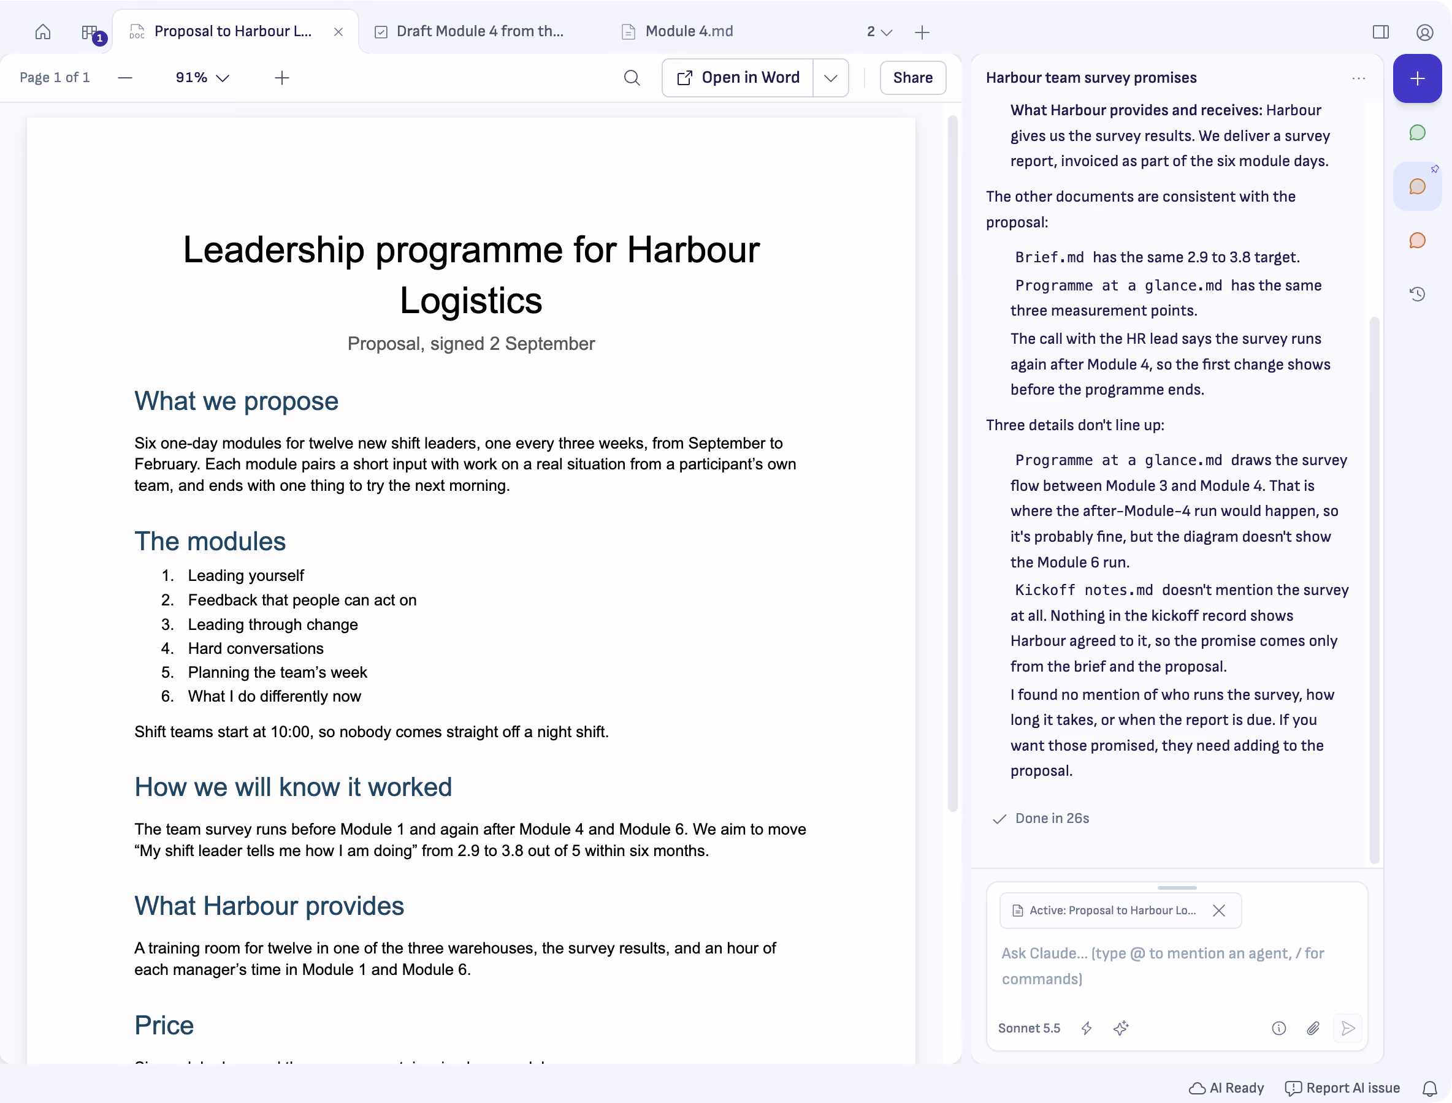The width and height of the screenshot is (1452, 1103).
Task: Click the chat panel vertical scrollbar
Action: [x=1374, y=589]
